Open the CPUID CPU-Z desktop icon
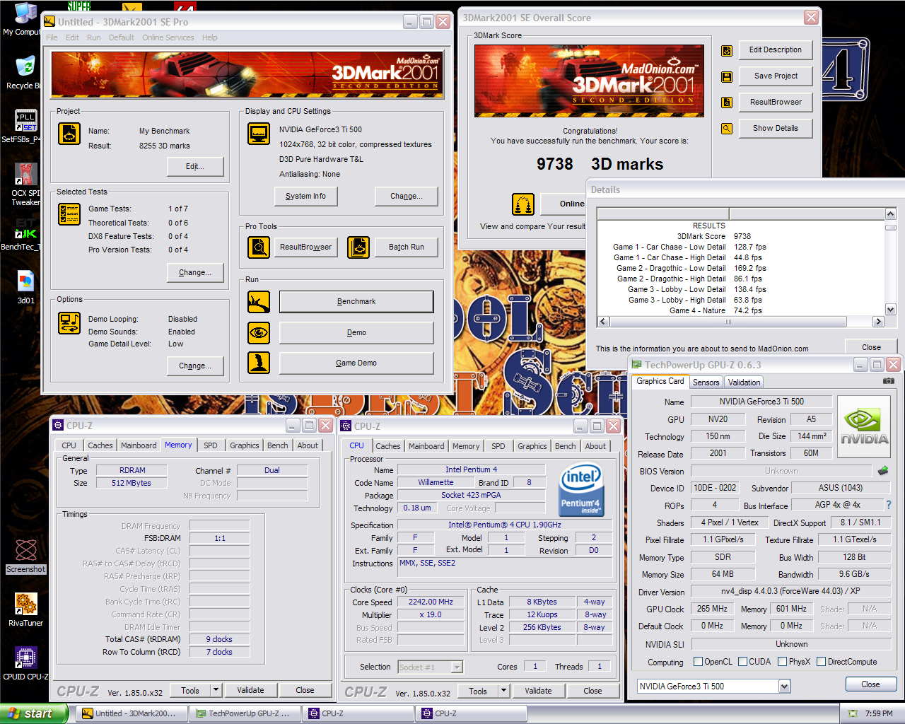905x724 pixels. point(26,663)
